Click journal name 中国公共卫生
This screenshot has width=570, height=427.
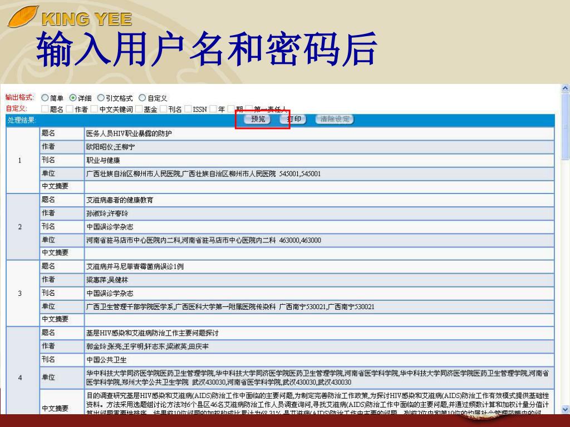[106, 360]
